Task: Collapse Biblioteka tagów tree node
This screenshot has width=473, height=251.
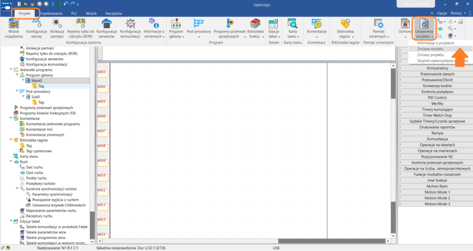Action: coord(11,140)
